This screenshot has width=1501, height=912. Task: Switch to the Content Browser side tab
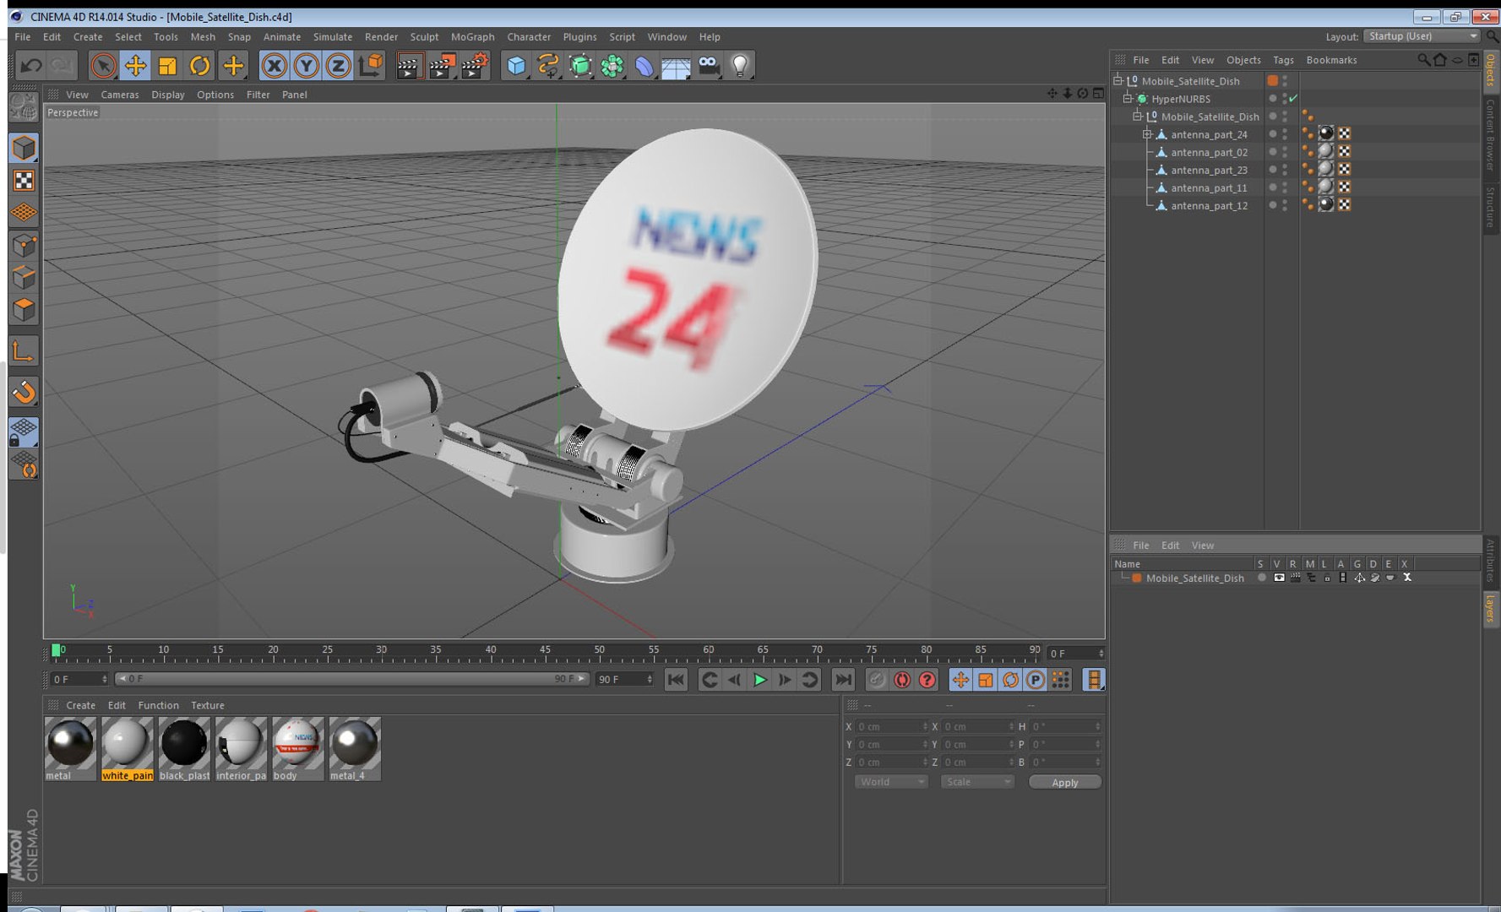pos(1491,135)
